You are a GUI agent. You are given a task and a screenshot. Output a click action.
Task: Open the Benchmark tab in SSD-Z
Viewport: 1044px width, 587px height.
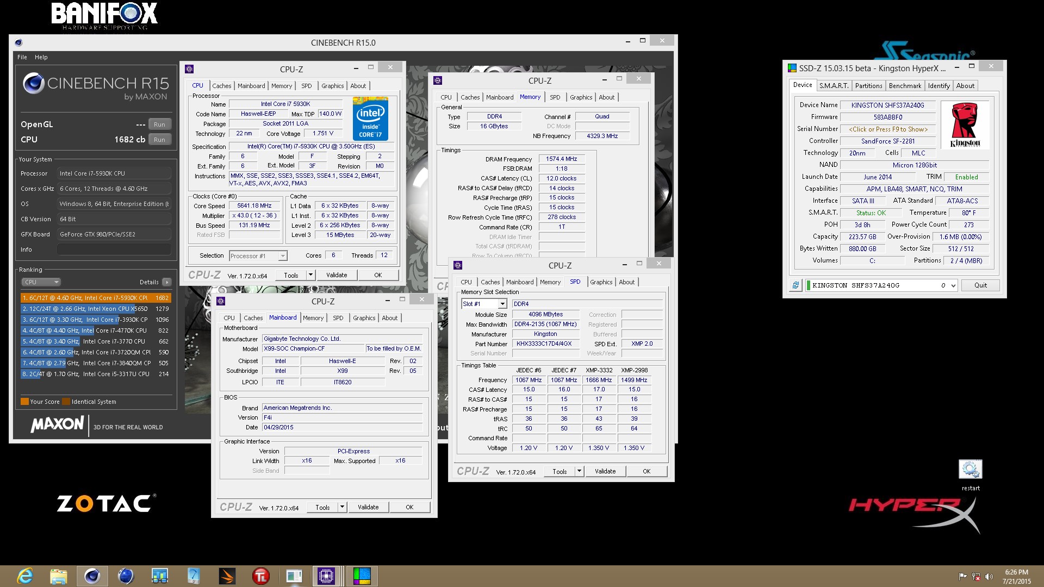(x=905, y=86)
